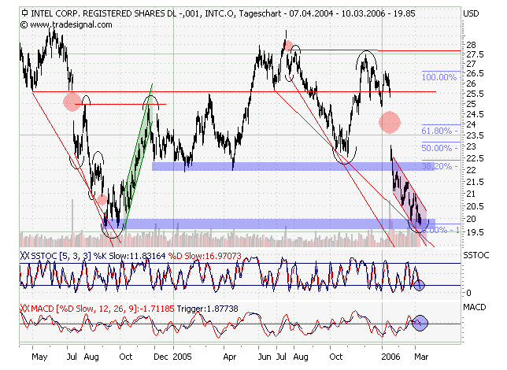
Task: Select the 50.00% Fibonacci level label
Action: (439, 148)
